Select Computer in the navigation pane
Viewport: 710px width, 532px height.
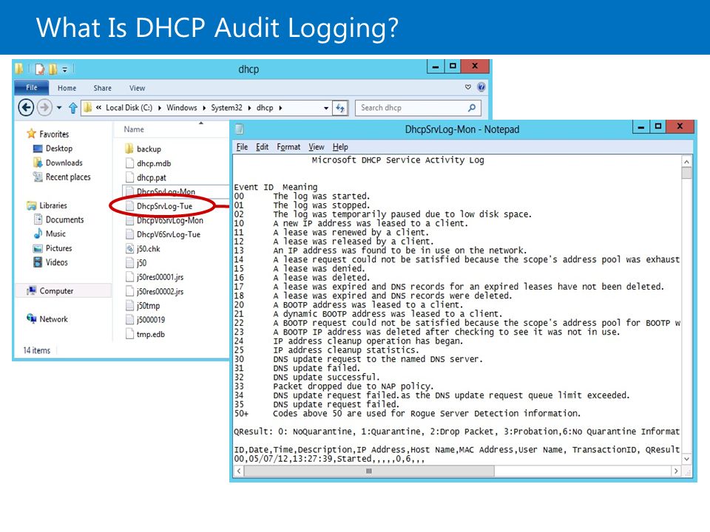(x=56, y=291)
